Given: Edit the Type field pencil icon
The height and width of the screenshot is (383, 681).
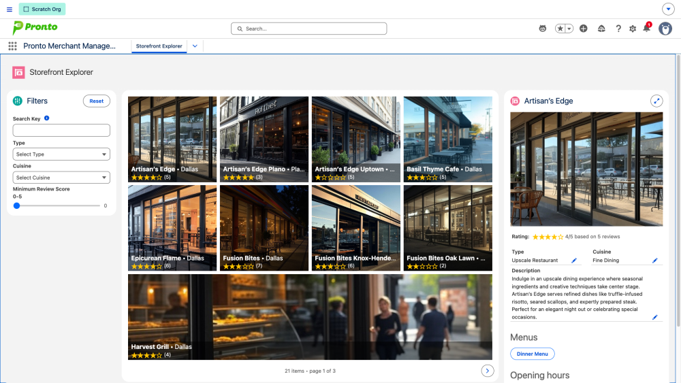Looking at the screenshot, I should point(574,261).
